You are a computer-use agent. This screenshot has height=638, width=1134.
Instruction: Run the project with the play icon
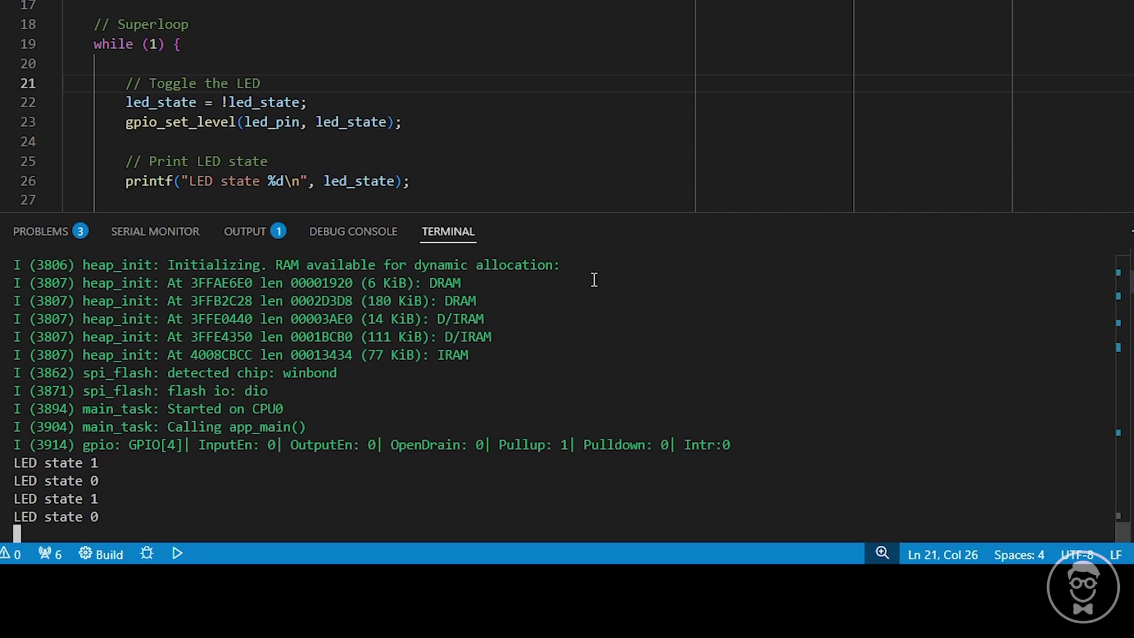click(177, 554)
